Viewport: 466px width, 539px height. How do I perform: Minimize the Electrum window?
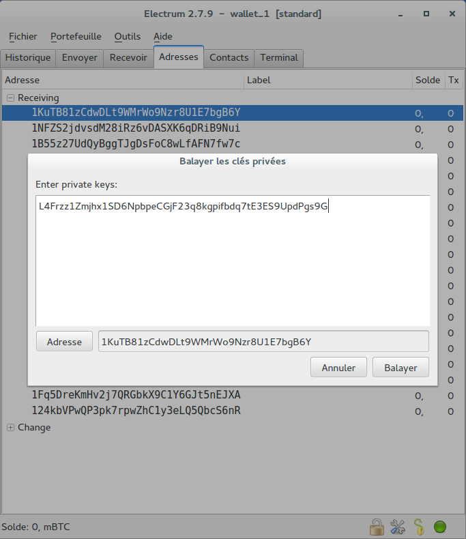[x=401, y=14]
